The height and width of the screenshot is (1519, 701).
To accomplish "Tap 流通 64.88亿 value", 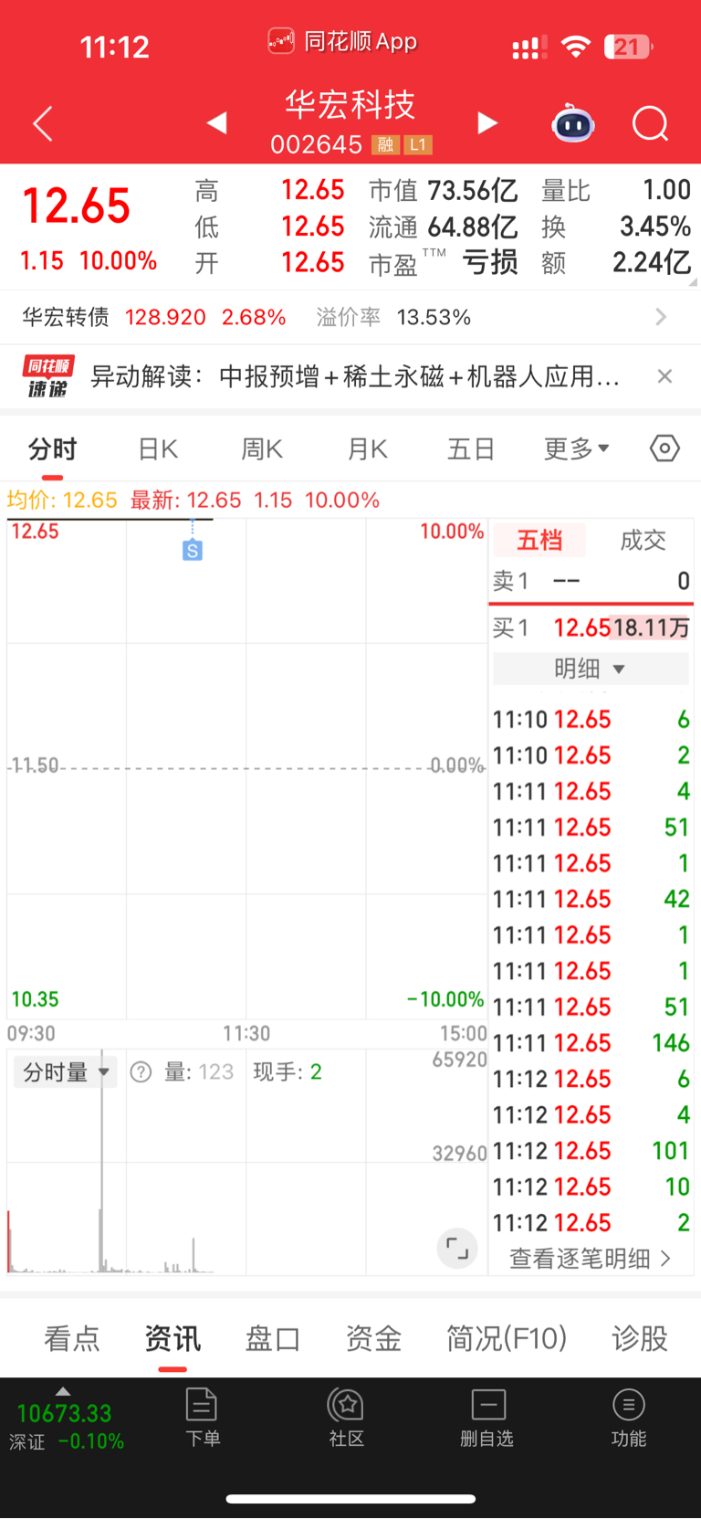I will coord(473,227).
